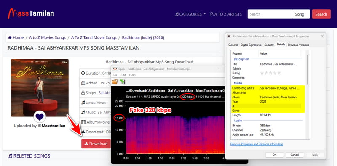The height and width of the screenshot is (166, 337).
Task: Open the Edit menu in Spek
Action: (123, 75)
